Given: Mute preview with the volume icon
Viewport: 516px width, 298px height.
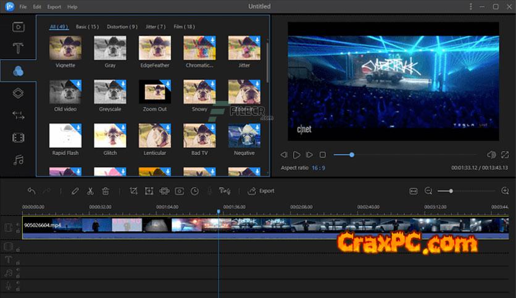Looking at the screenshot, I should click(x=491, y=155).
